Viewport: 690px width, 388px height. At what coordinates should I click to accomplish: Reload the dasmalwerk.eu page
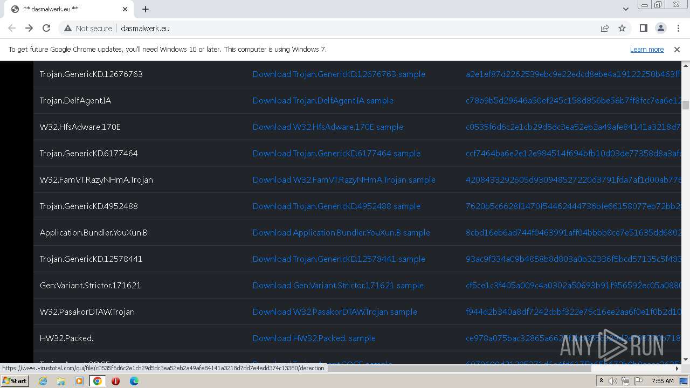click(46, 28)
